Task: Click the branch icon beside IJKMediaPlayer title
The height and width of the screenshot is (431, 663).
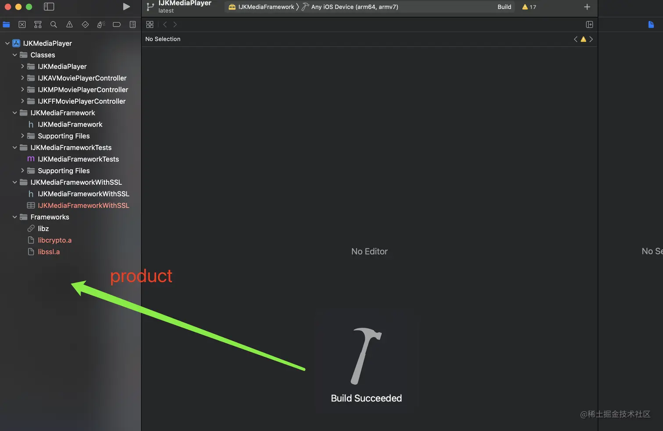Action: pos(150,7)
